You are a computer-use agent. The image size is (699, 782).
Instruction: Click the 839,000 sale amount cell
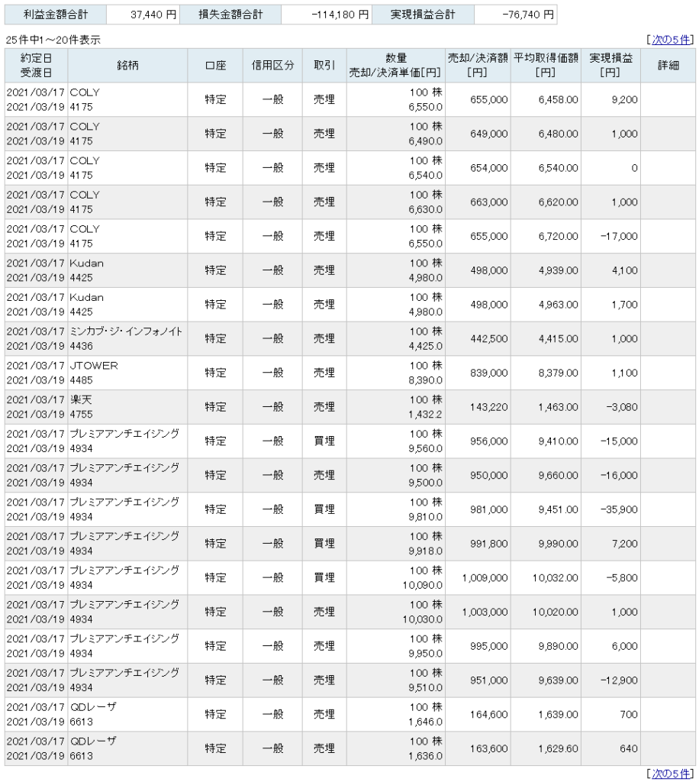coord(478,373)
